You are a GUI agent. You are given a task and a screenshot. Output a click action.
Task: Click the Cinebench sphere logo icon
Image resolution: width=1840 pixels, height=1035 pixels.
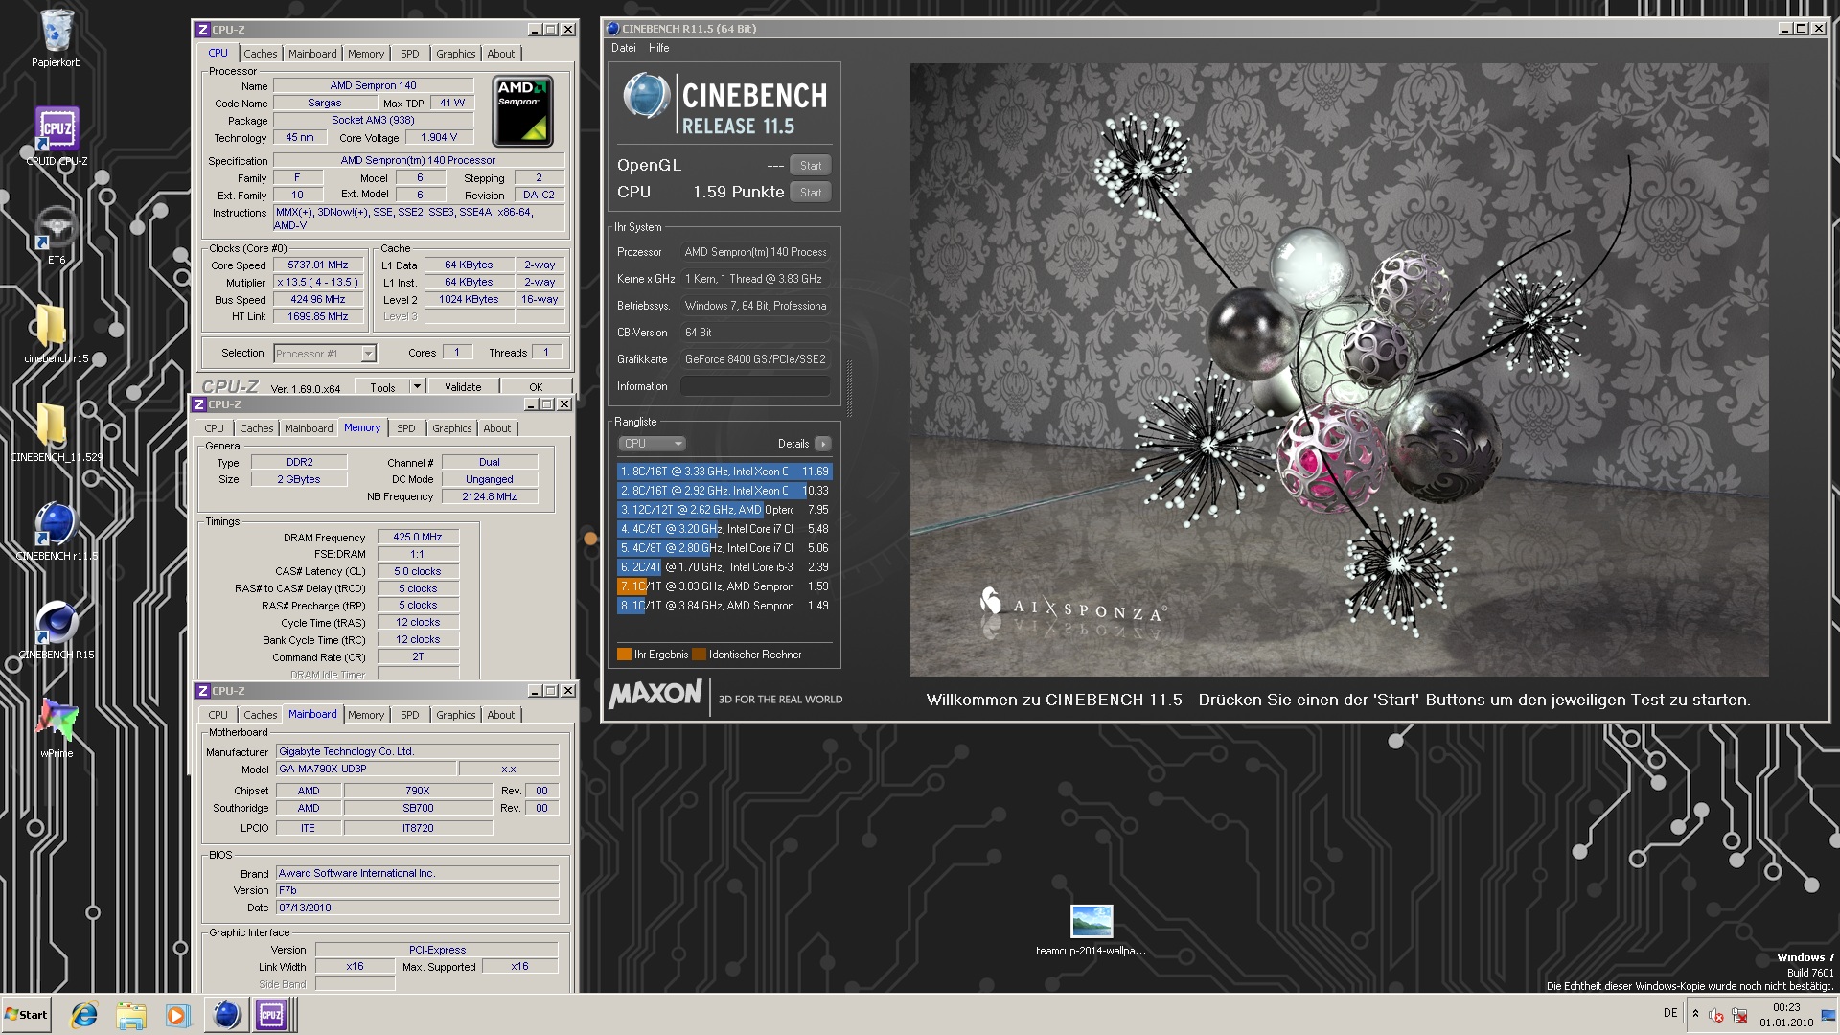(646, 97)
